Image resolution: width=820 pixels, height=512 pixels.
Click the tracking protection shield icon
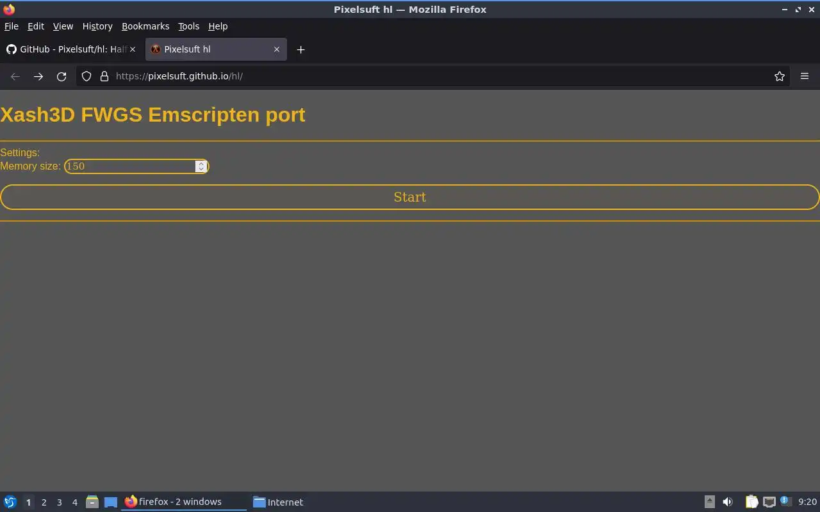click(86, 76)
